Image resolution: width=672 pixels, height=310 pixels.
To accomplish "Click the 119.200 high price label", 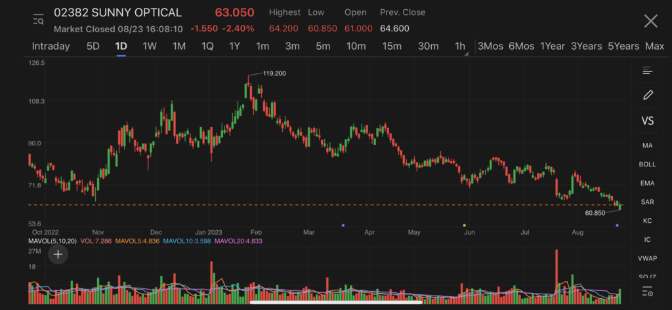I will tap(274, 73).
